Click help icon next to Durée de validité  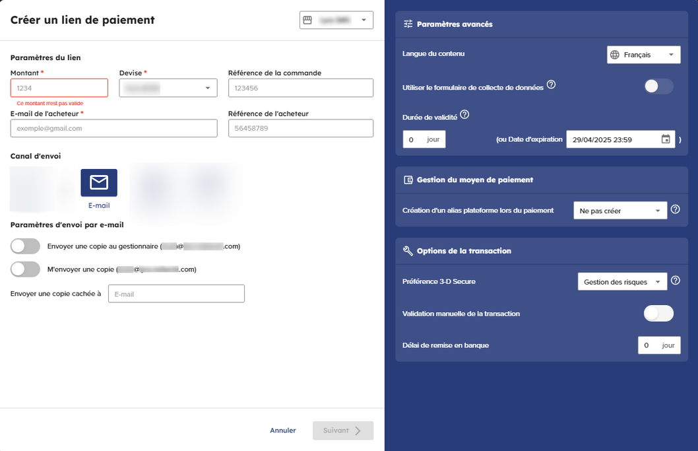point(464,114)
